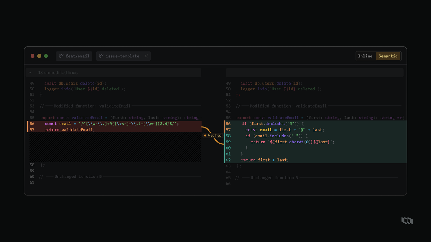
Task: Click added line 'if (email.includes(".")) {'
Action: [x=315, y=136]
